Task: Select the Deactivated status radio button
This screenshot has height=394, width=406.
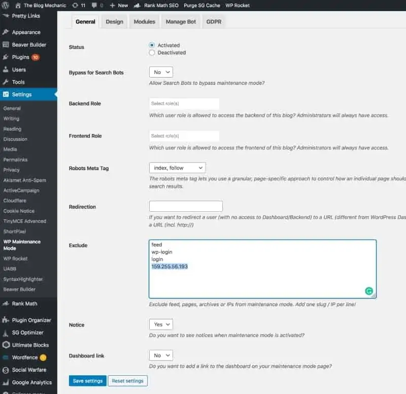Action: [152, 52]
